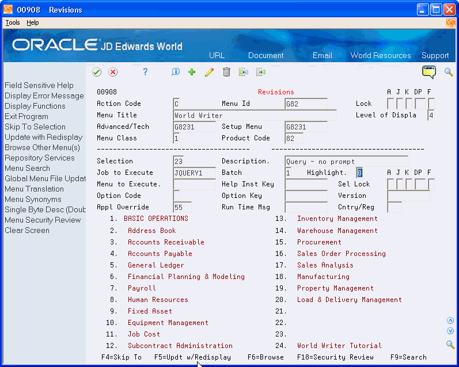Screen dimensions: 459x367
Task: Click the green checkmark OK icon
Action: click(x=97, y=72)
